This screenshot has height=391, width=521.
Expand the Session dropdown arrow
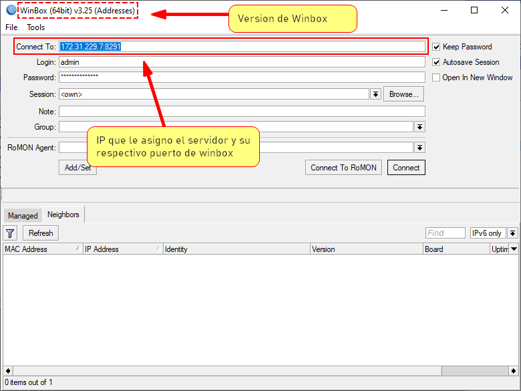[375, 94]
